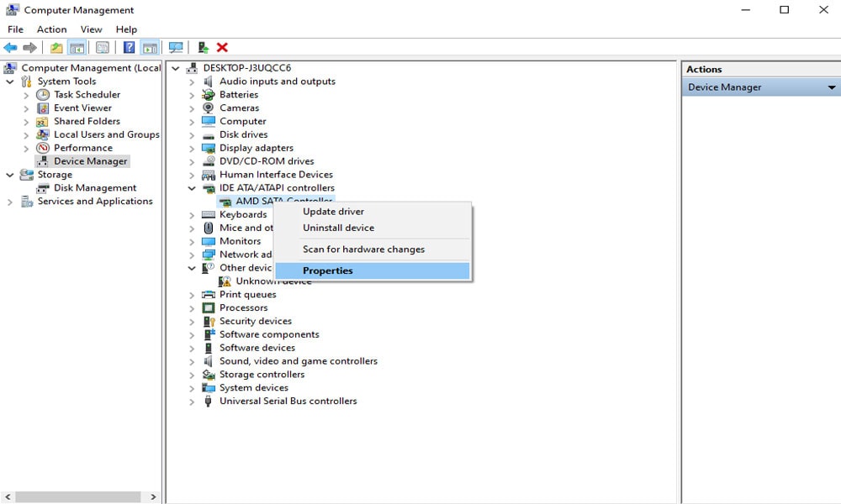Viewport: 841px width, 504px height.
Task: Toggle the Show/Hide Console Tree icon
Action: pos(77,48)
